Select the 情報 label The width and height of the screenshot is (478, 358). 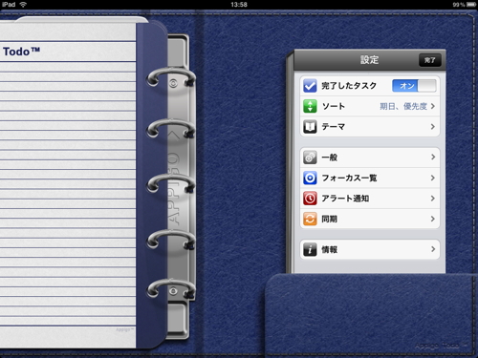330,249
